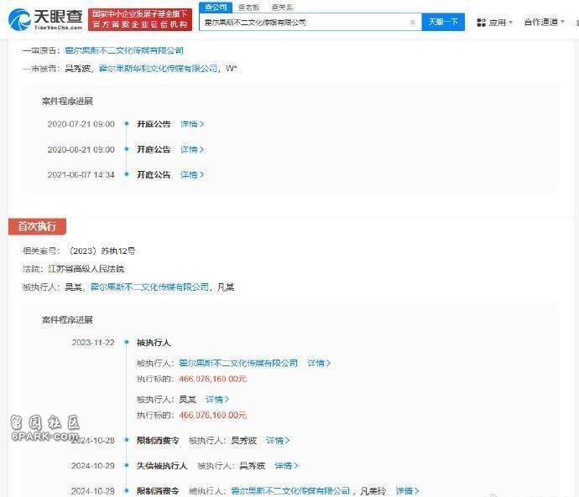Click the 应用 grid icon
This screenshot has height=497, width=579.
click(x=481, y=23)
